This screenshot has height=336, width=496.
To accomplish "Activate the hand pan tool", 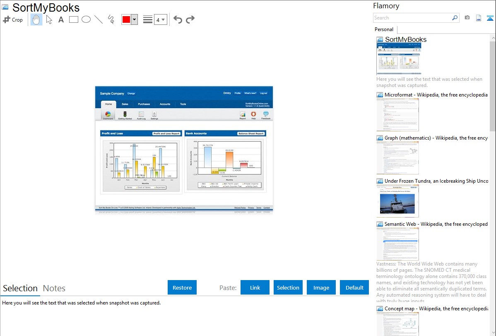I will (36, 19).
